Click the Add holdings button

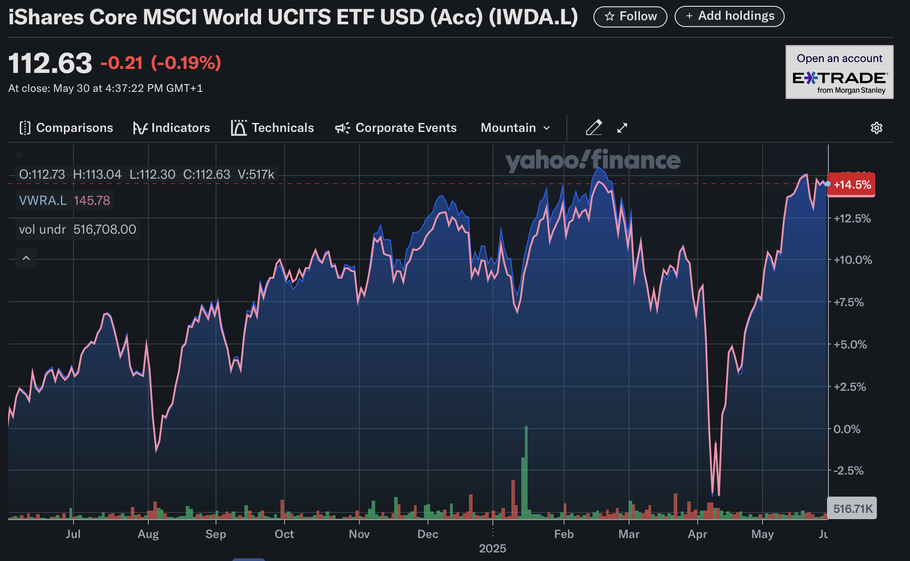tap(729, 16)
